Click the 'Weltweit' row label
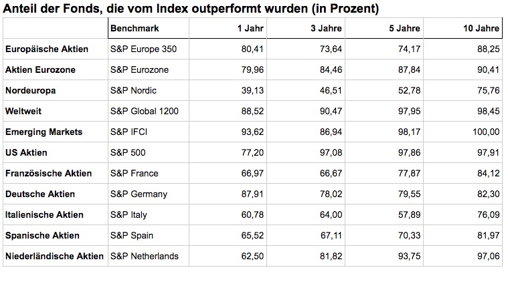The image size is (508, 286). [24, 111]
